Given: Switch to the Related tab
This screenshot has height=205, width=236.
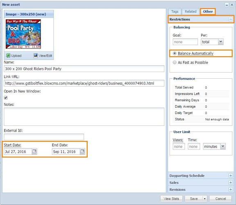Looking at the screenshot, I should pos(191,11).
